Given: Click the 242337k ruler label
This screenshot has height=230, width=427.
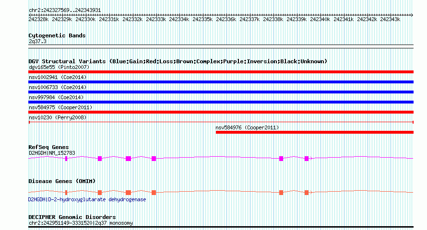Looking at the screenshot, I should click(x=249, y=19).
